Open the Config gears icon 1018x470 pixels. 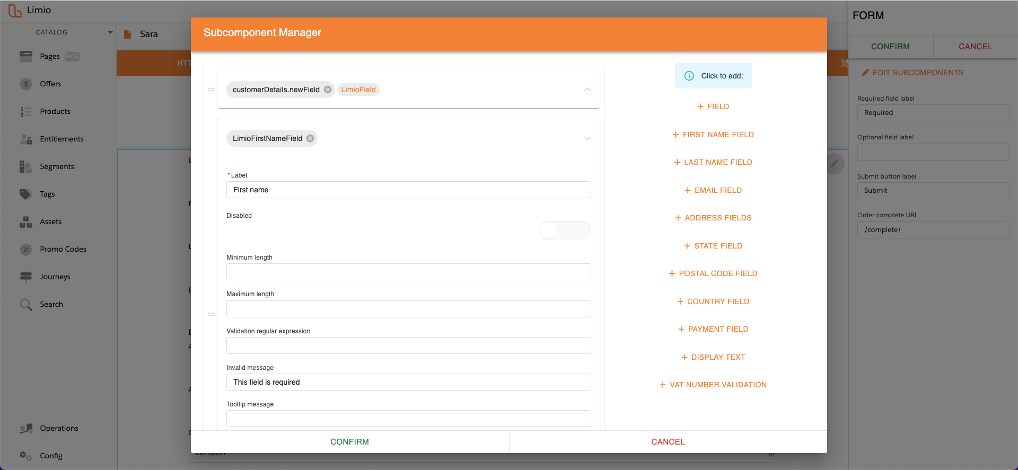(x=25, y=456)
